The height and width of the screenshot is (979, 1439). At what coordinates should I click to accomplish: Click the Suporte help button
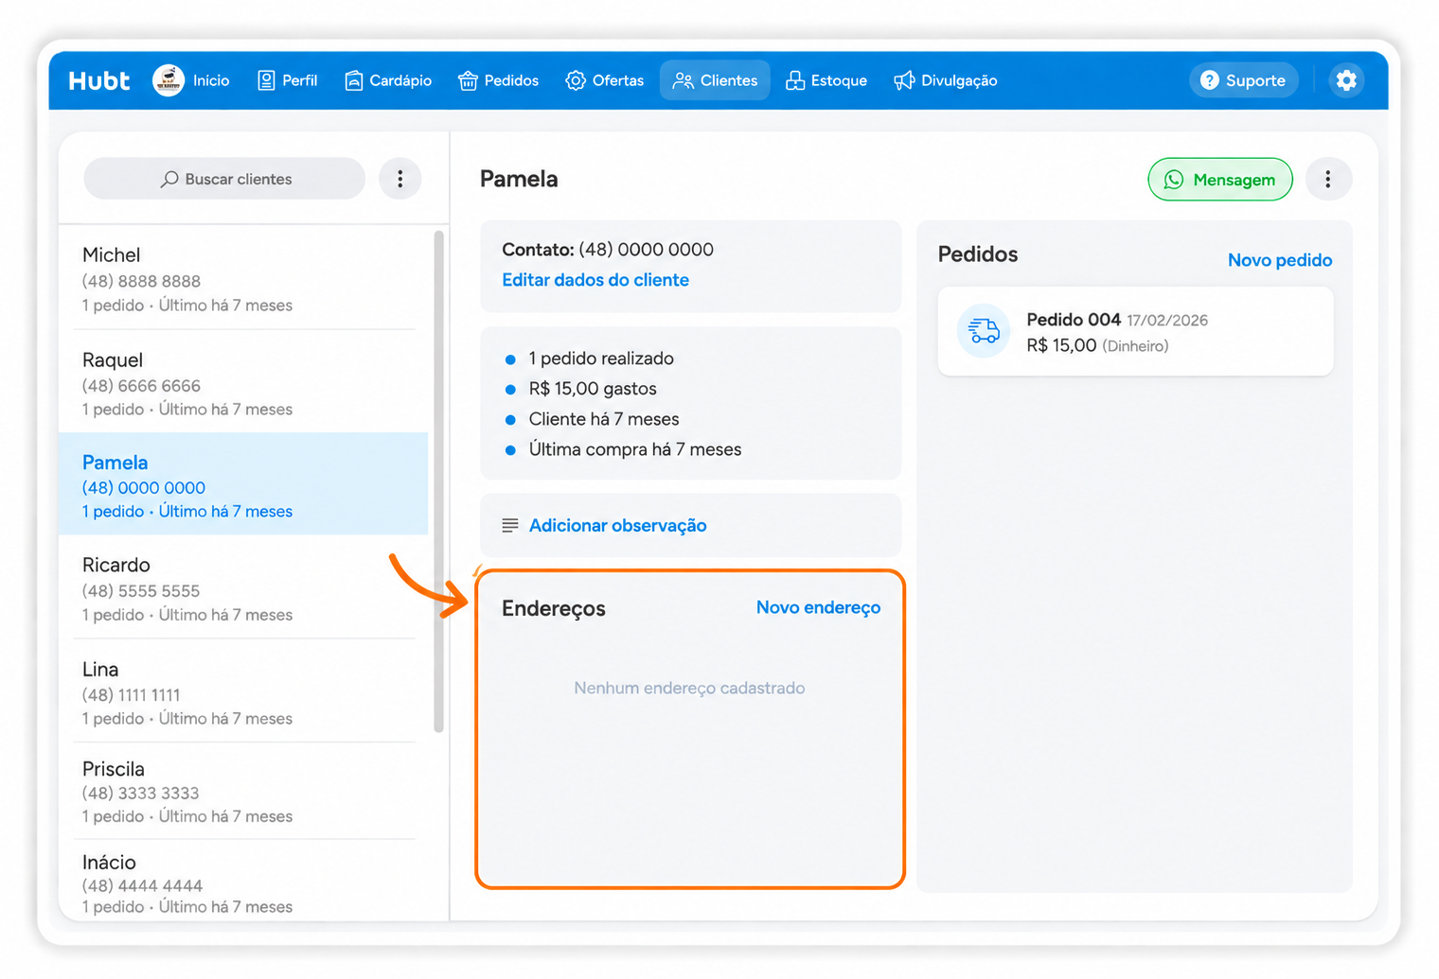tap(1243, 80)
